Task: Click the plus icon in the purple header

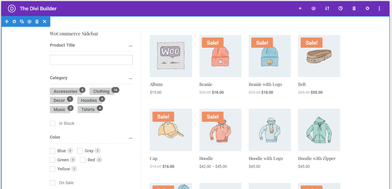Action: (x=300, y=8)
